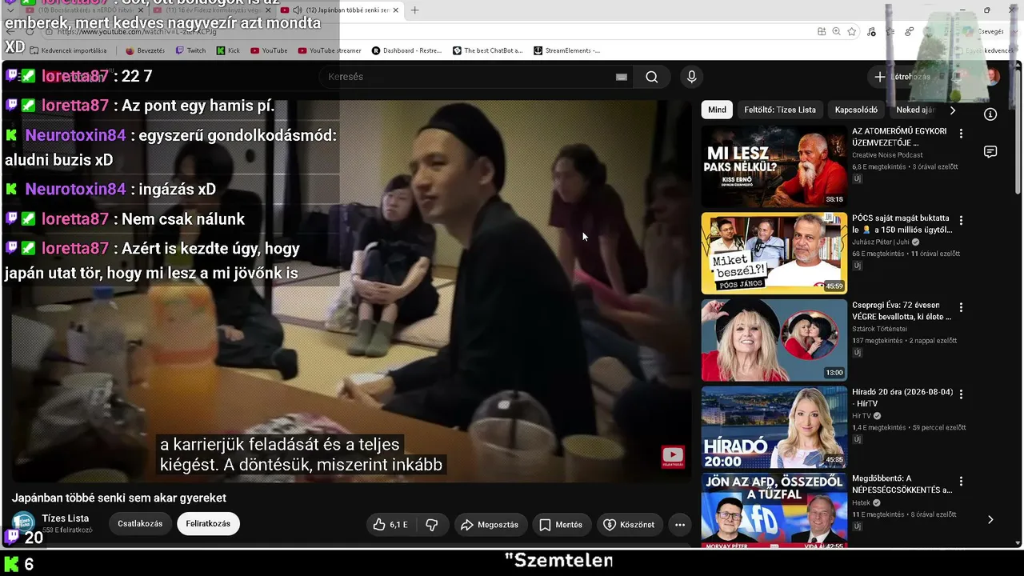Open the title AZ ATOMERŐMŰ EGYKORI ÜZEMVEZETŐJE
Viewport: 1024px width, 576px height.
tap(900, 137)
